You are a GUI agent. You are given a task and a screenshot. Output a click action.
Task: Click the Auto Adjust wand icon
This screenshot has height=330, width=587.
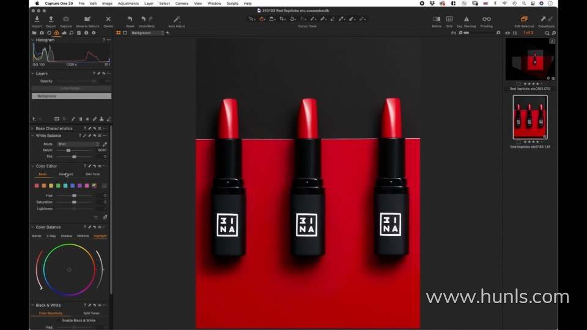176,19
